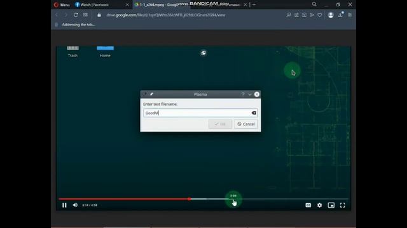Image resolution: width=407 pixels, height=228 pixels.
Task: Open video player settings gear
Action: click(319, 205)
